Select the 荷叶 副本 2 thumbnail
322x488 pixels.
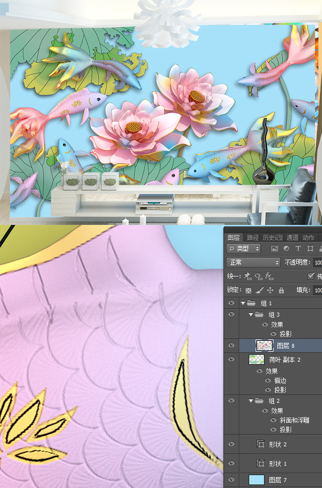(x=257, y=360)
